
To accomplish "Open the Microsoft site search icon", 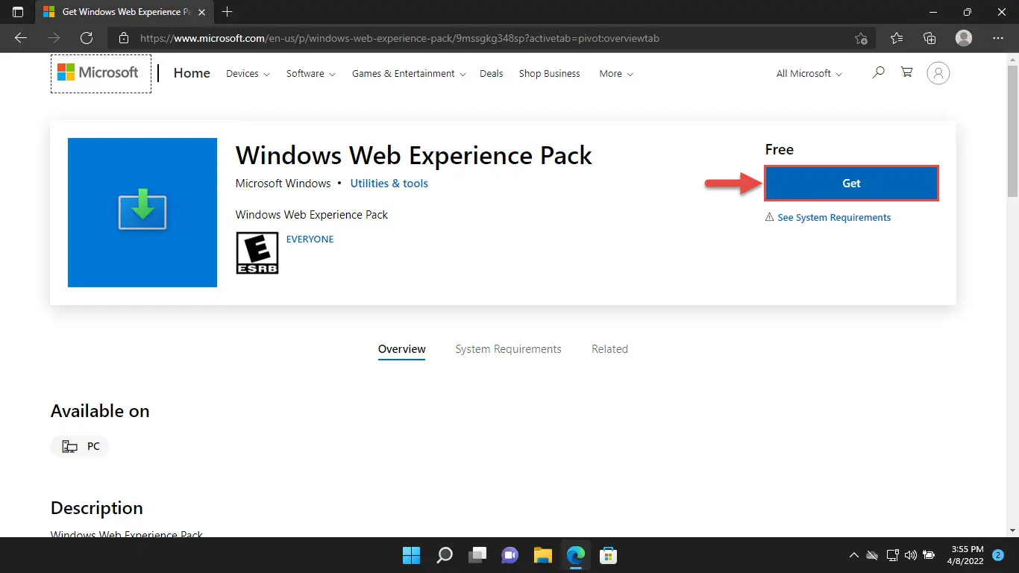I will (x=878, y=73).
